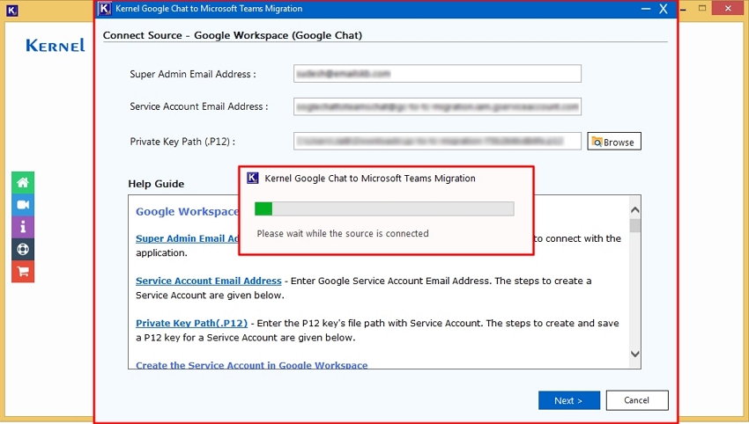Close the migration dialog with X

click(663, 9)
